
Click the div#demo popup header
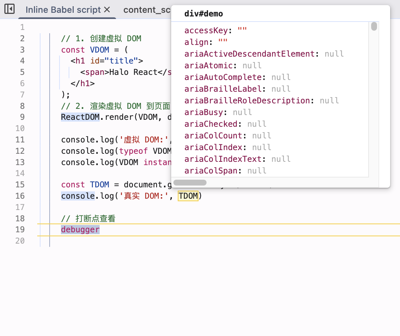[x=204, y=14]
